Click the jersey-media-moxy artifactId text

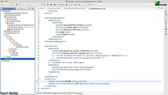tap(71, 70)
